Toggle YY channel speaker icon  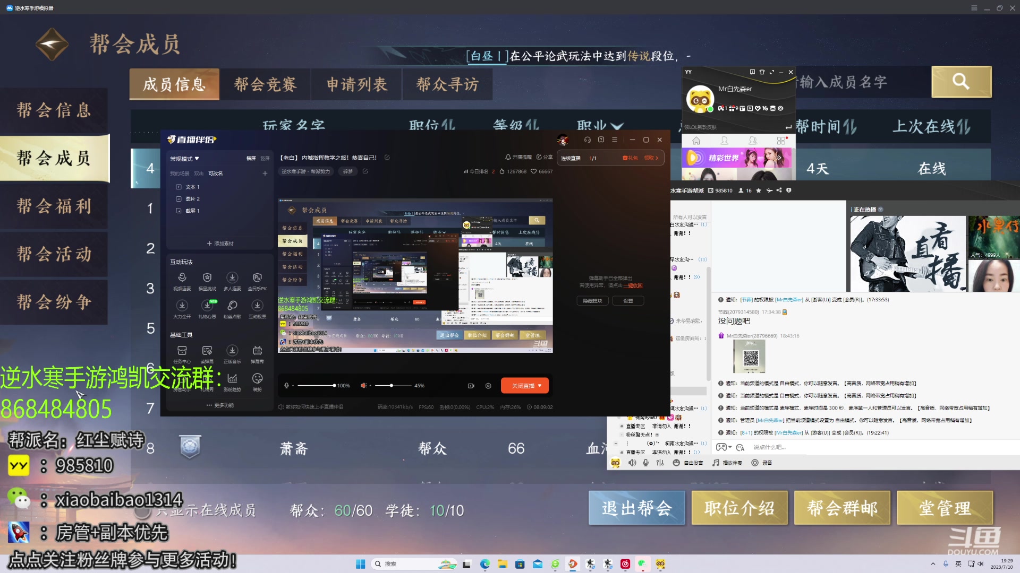click(x=632, y=463)
